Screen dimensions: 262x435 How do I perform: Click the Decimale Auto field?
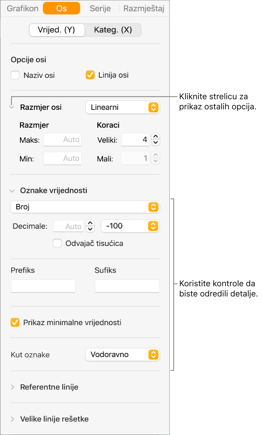[x=69, y=226]
